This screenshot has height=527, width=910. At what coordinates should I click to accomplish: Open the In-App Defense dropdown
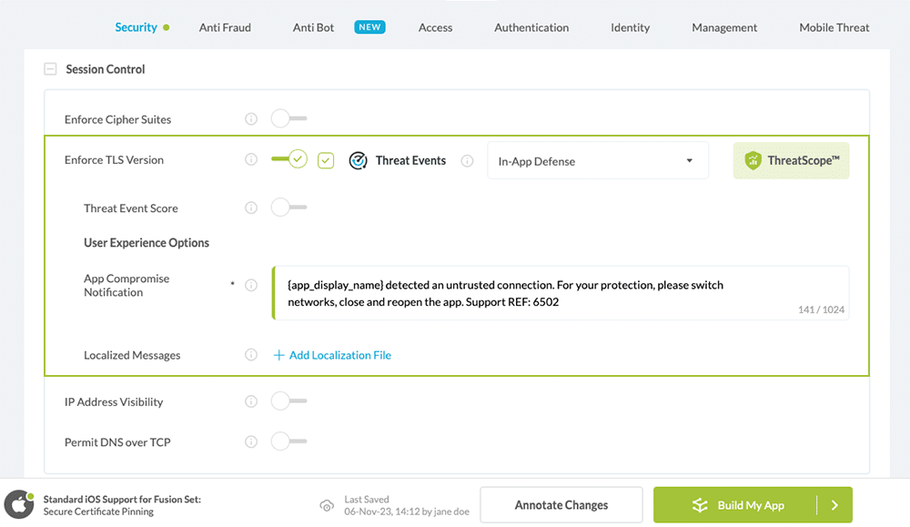pyautogui.click(x=597, y=160)
